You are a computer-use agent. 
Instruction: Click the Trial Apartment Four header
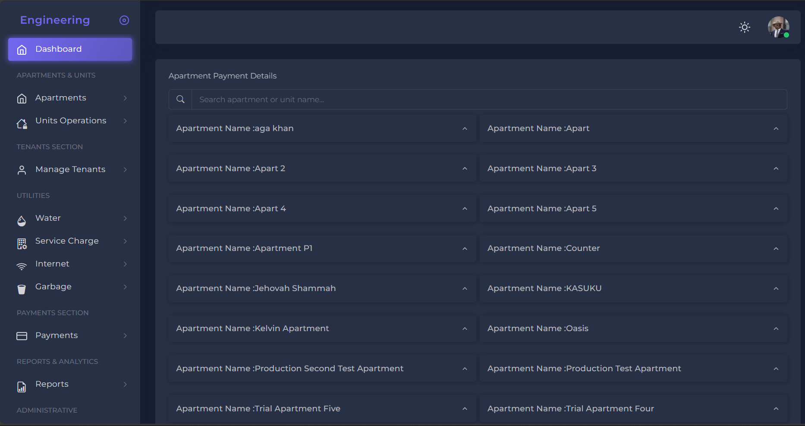(x=570, y=408)
